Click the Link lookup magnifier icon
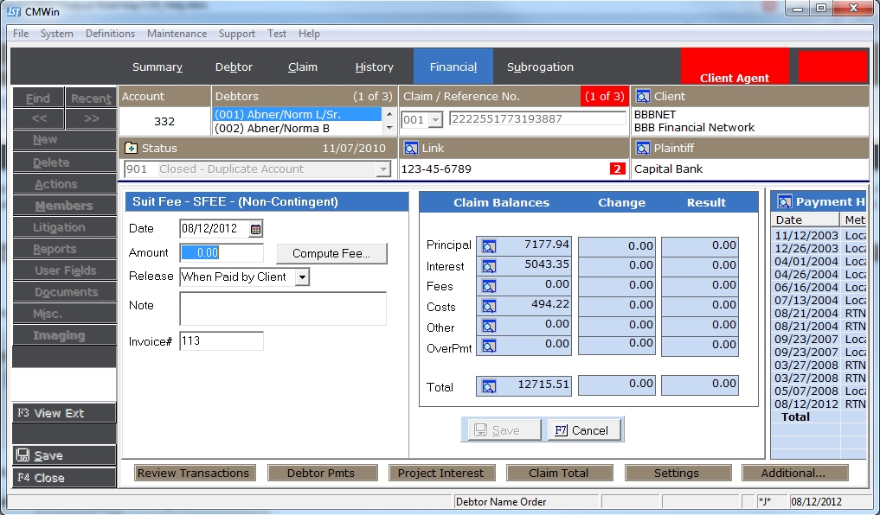880x515 pixels. coord(411,149)
